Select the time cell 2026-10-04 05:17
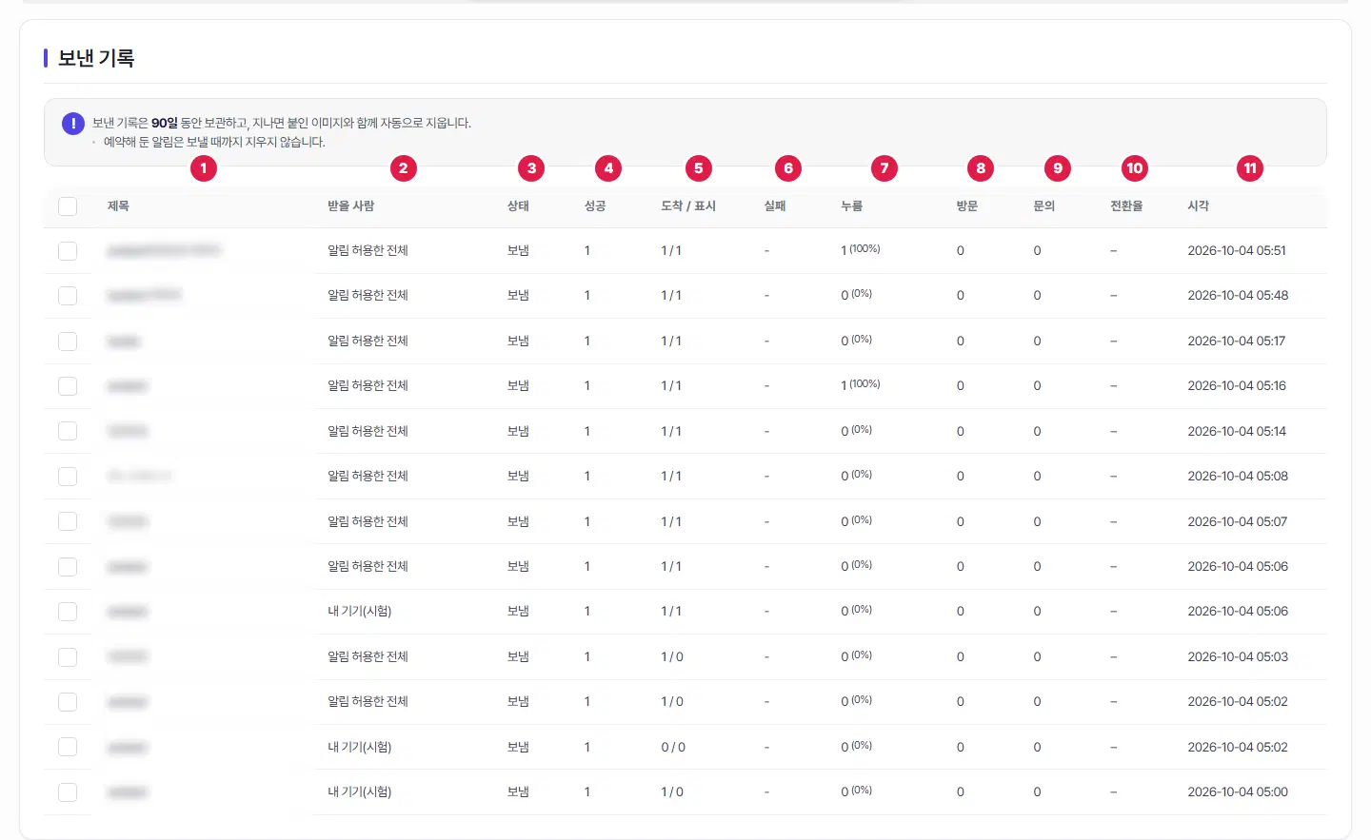The height and width of the screenshot is (840, 1371). (1237, 342)
